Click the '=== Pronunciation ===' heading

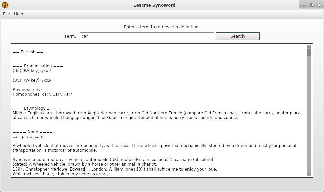tap(38, 66)
